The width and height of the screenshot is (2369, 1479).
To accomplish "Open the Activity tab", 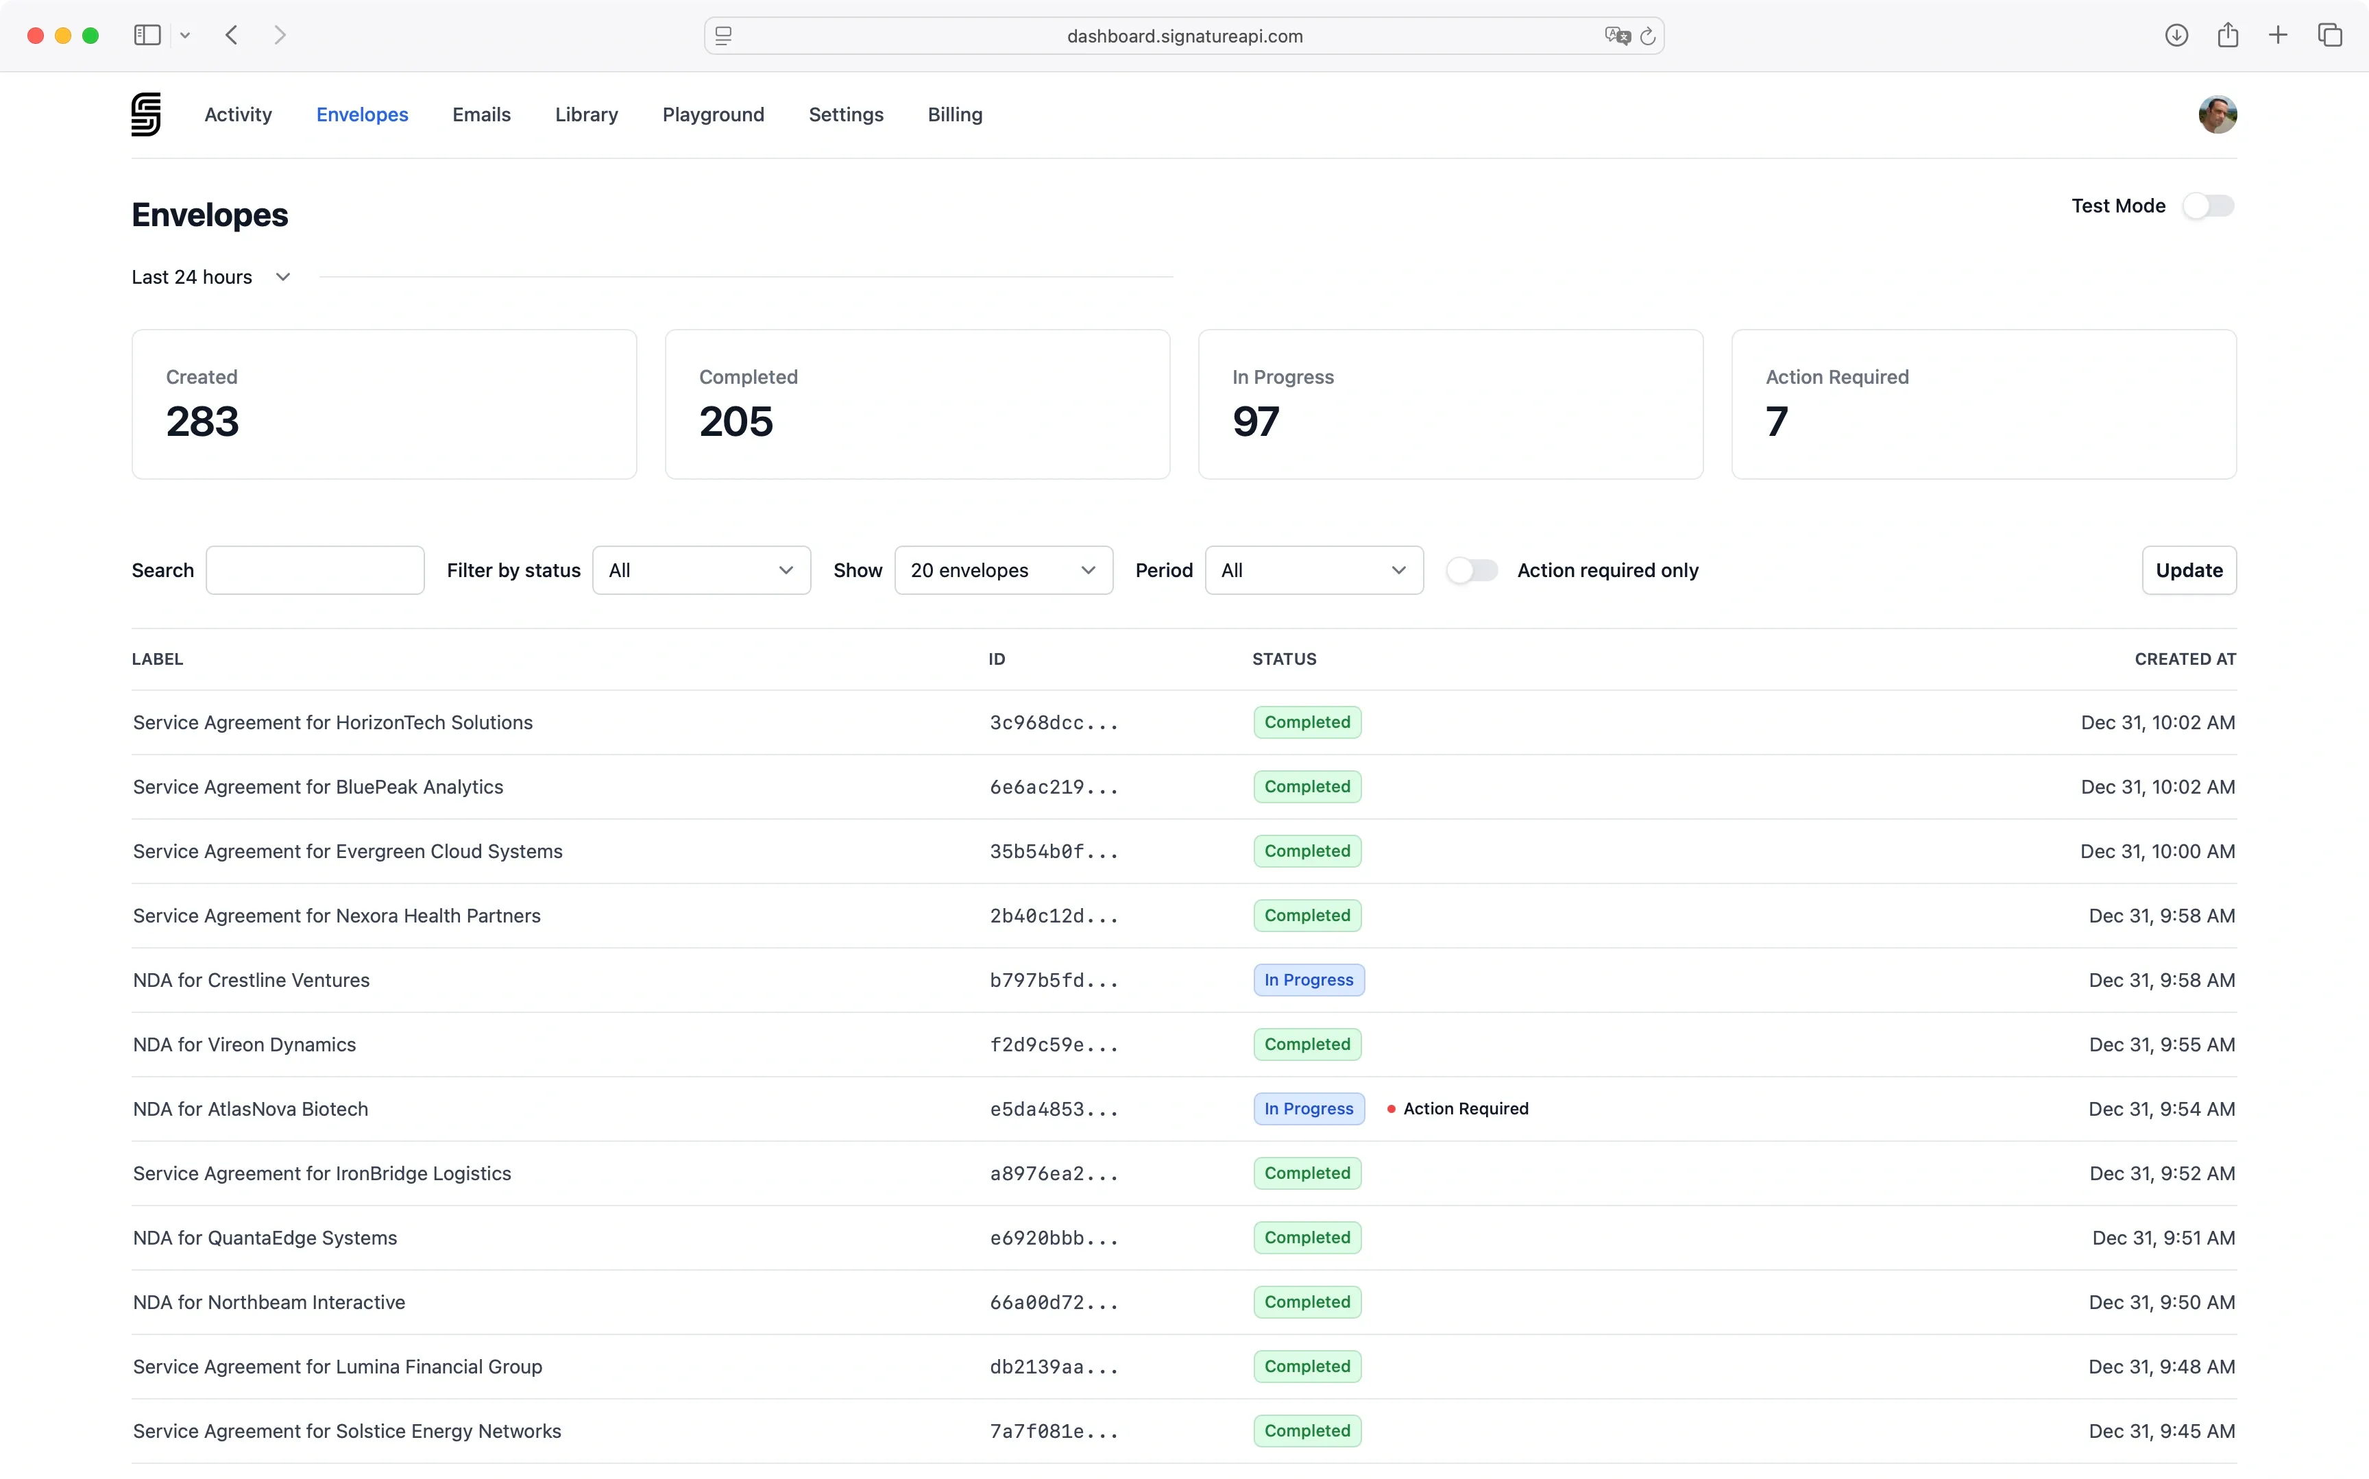I will click(x=238, y=114).
